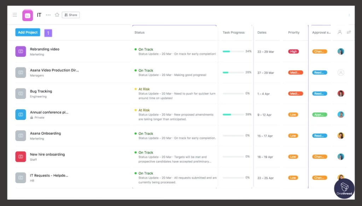The image size is (362, 206).
Task: Open the Asana Onboarding project
Action: click(45, 133)
